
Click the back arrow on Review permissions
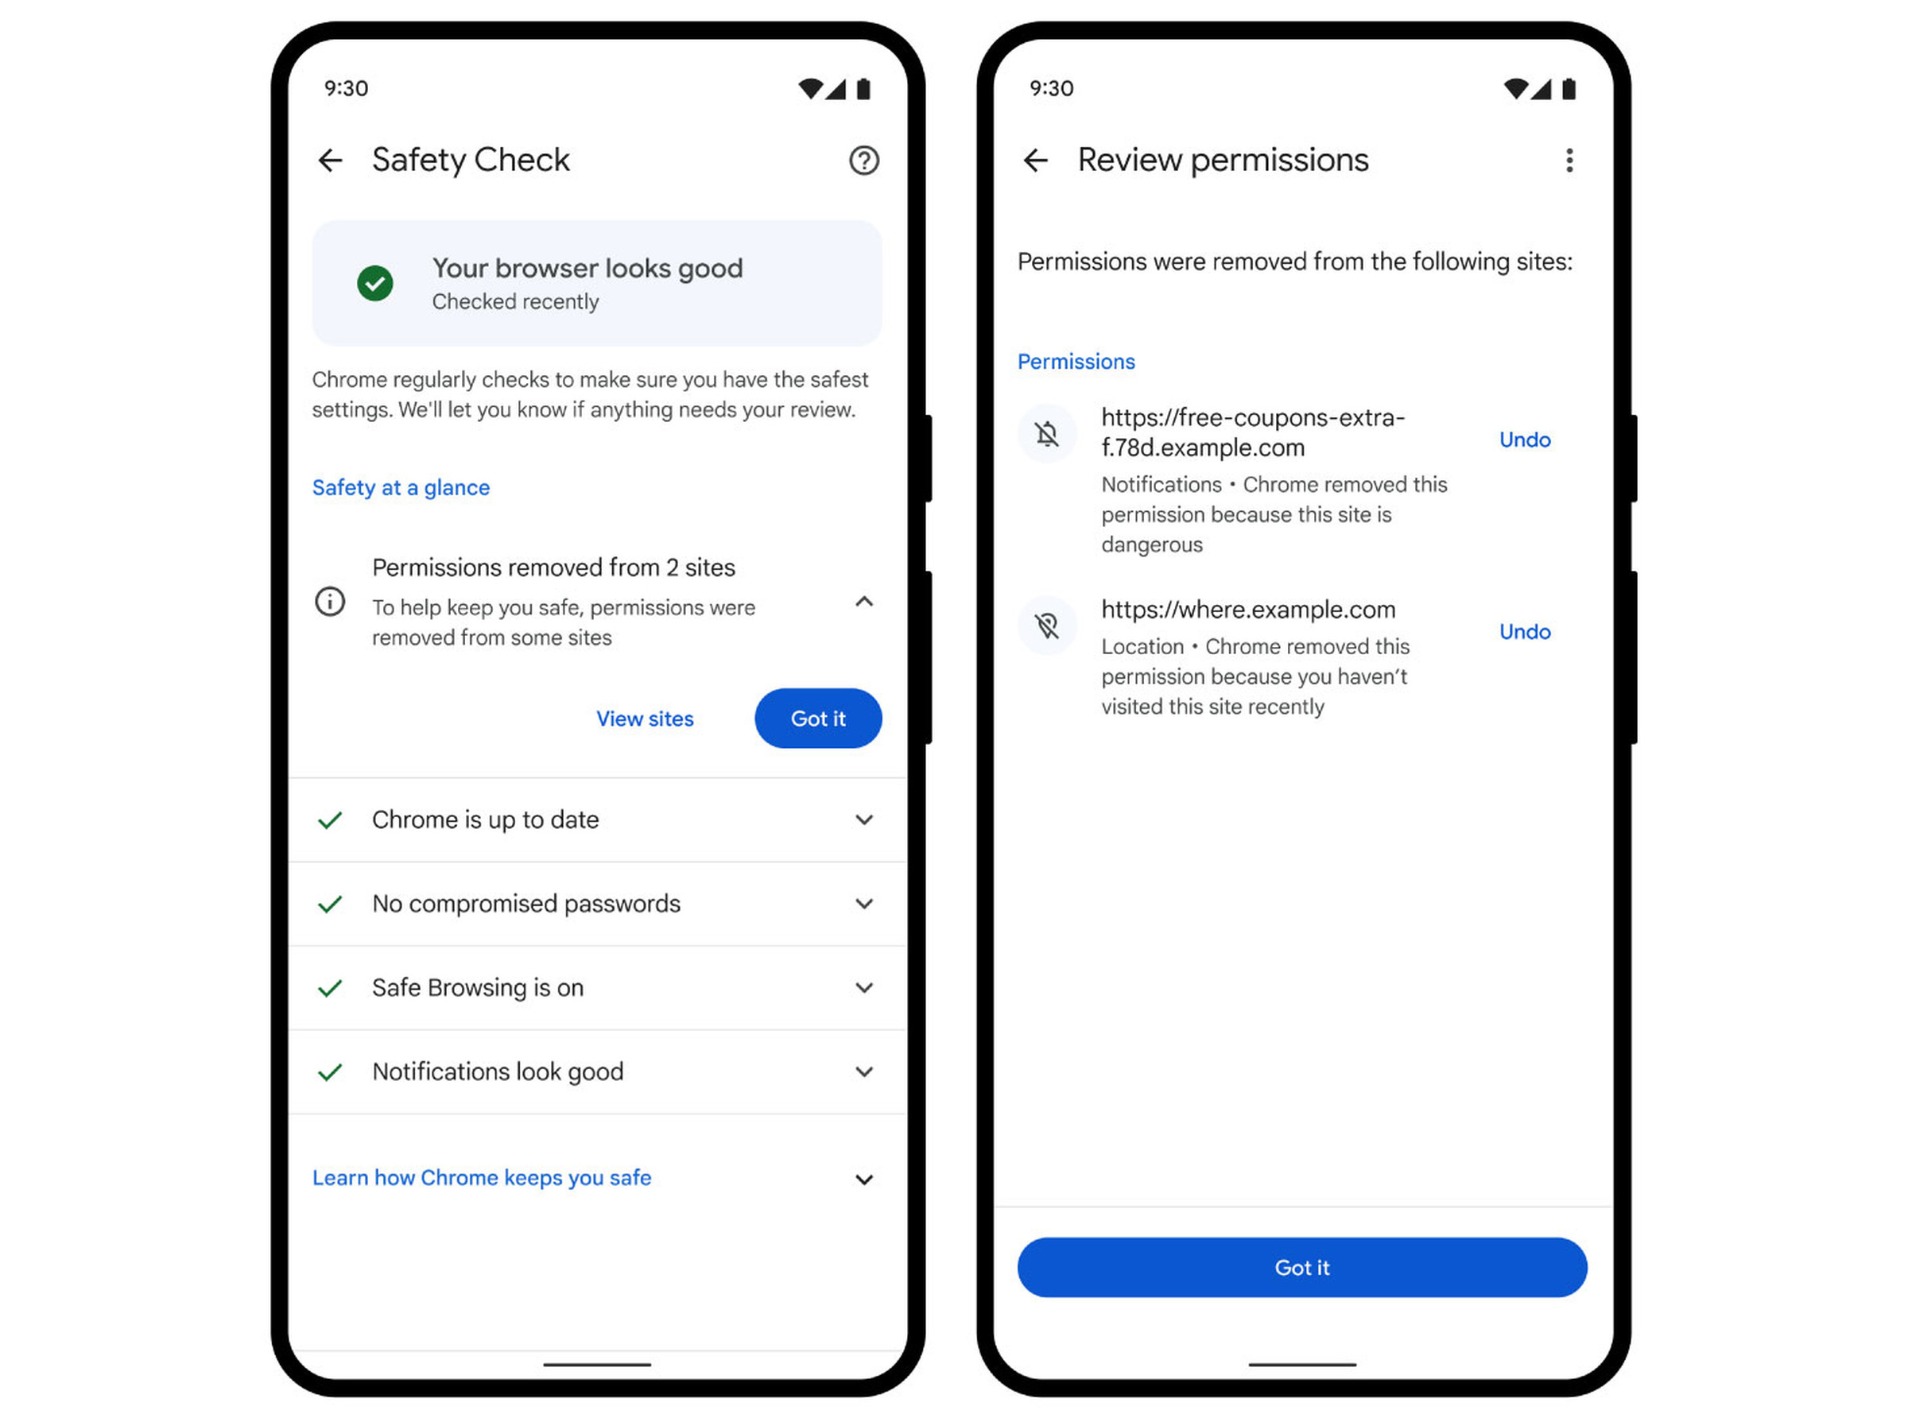coord(1032,161)
